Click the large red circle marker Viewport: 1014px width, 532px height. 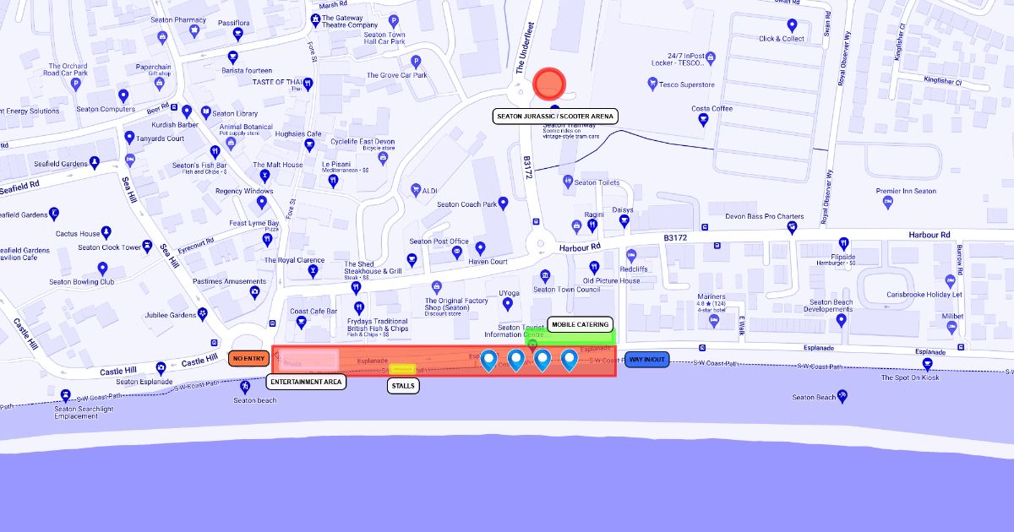point(549,84)
